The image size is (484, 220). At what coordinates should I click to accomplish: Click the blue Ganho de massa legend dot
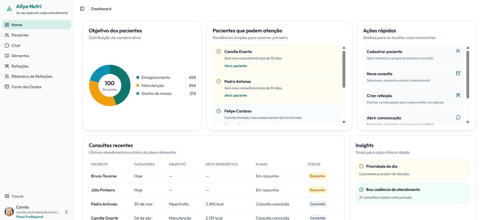(x=138, y=94)
